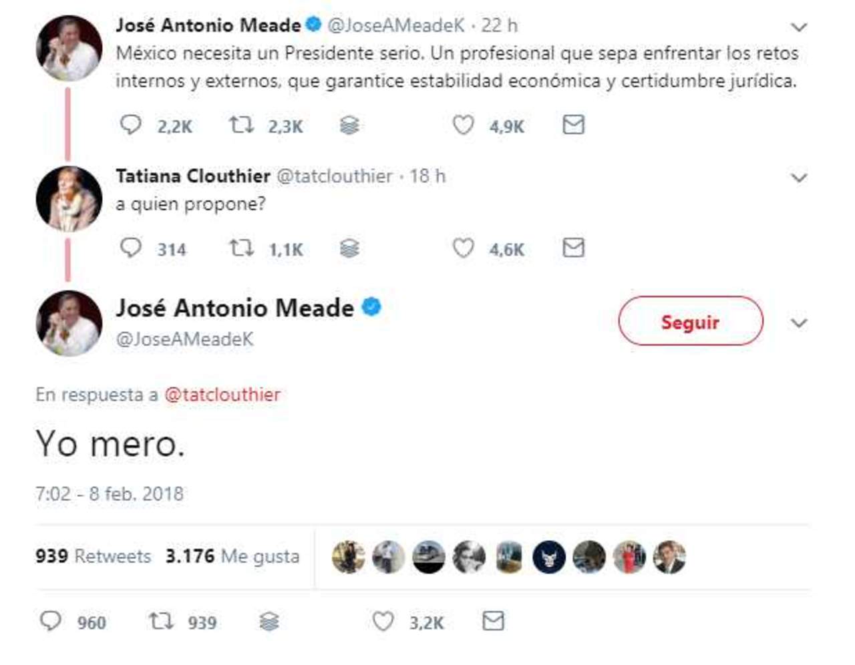Reply to the first Meade tweet
The image size is (855, 665).
pos(130,125)
